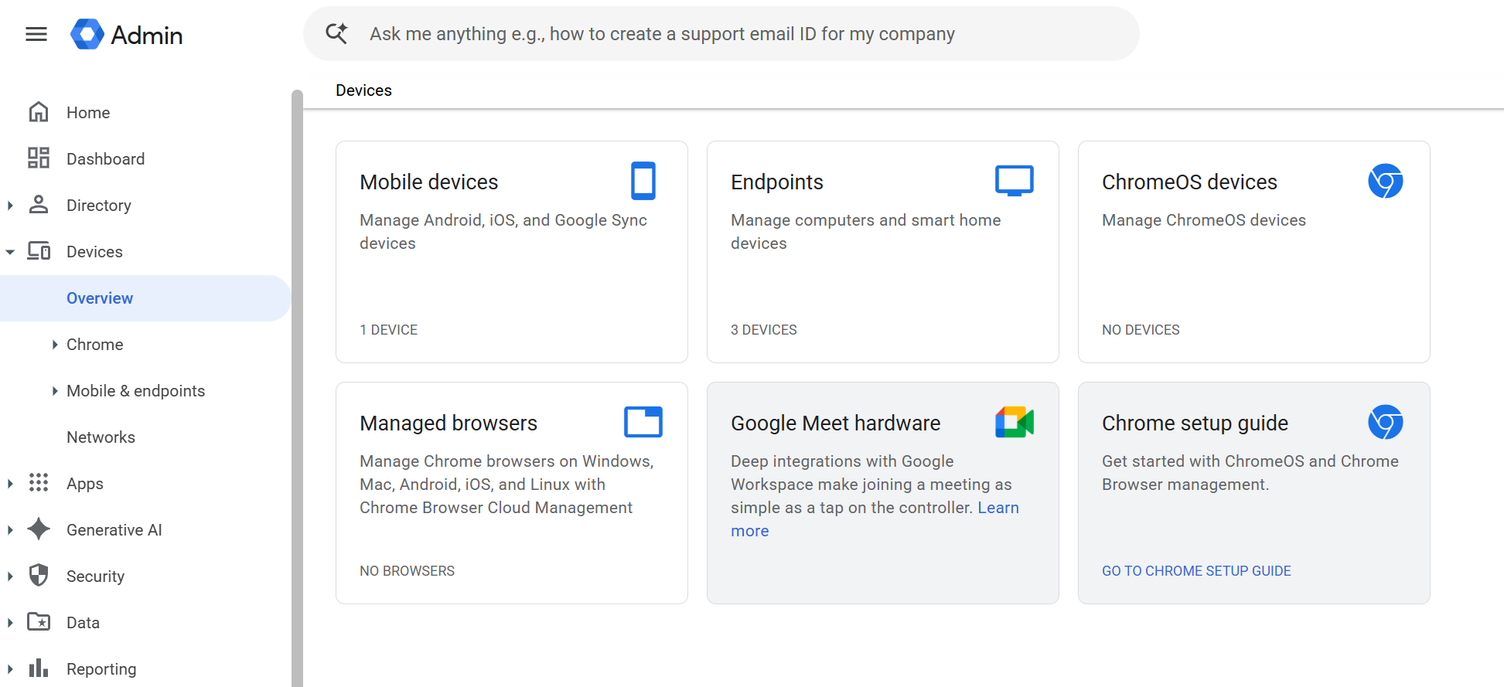Expand the Chrome submenu arrow
The height and width of the screenshot is (687, 1504).
(x=55, y=345)
